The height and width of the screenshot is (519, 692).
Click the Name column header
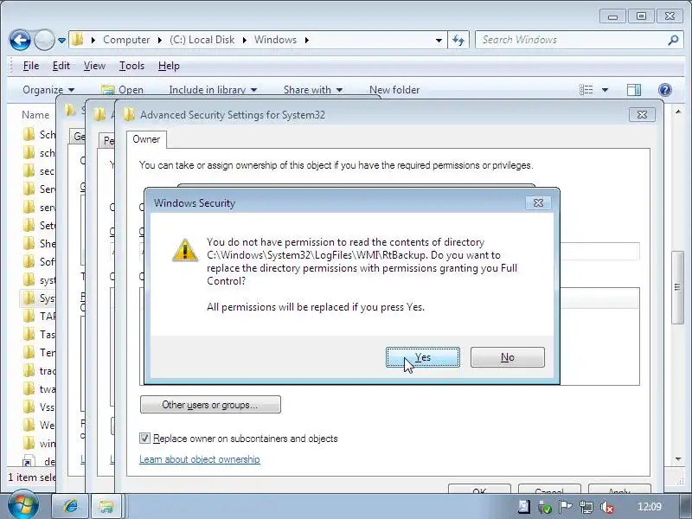tap(35, 115)
